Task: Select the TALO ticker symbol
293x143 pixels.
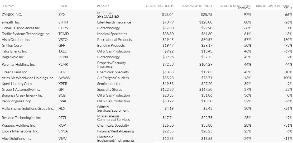Action: (x=63, y=51)
